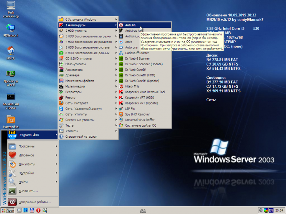Image resolution: width=286 pixels, height=214 pixels.
Task: Switch EN language indicator in tray
Action: tap(271, 210)
